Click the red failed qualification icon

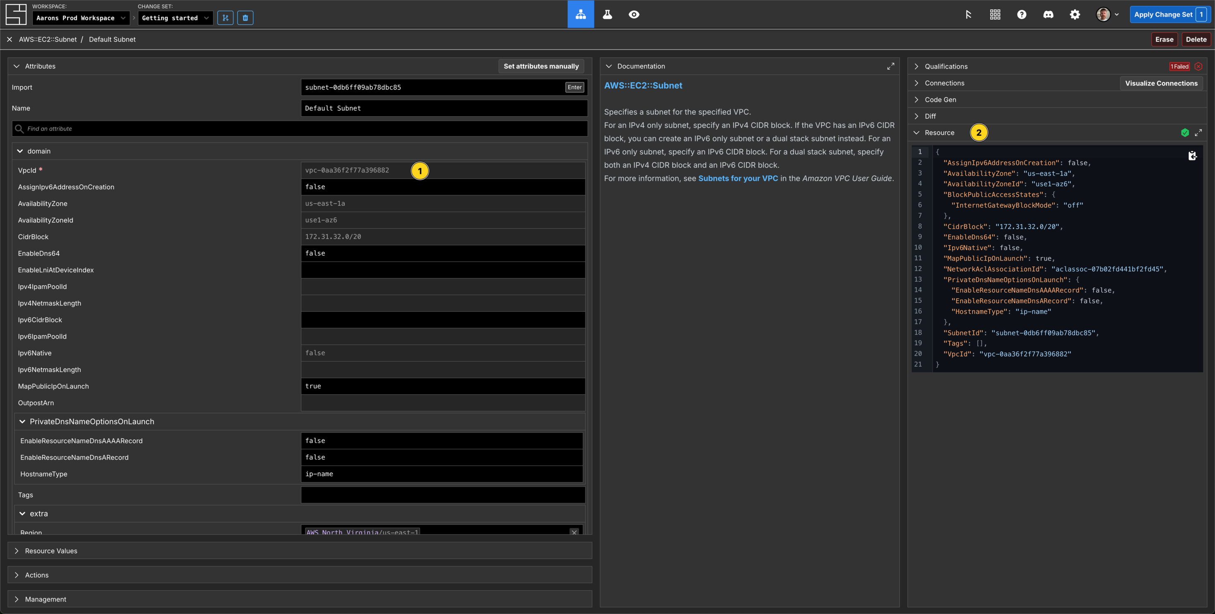(1198, 67)
